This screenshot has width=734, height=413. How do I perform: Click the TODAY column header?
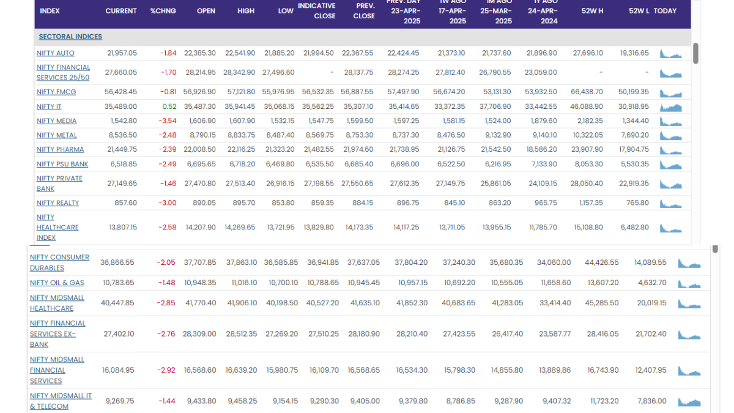(665, 11)
